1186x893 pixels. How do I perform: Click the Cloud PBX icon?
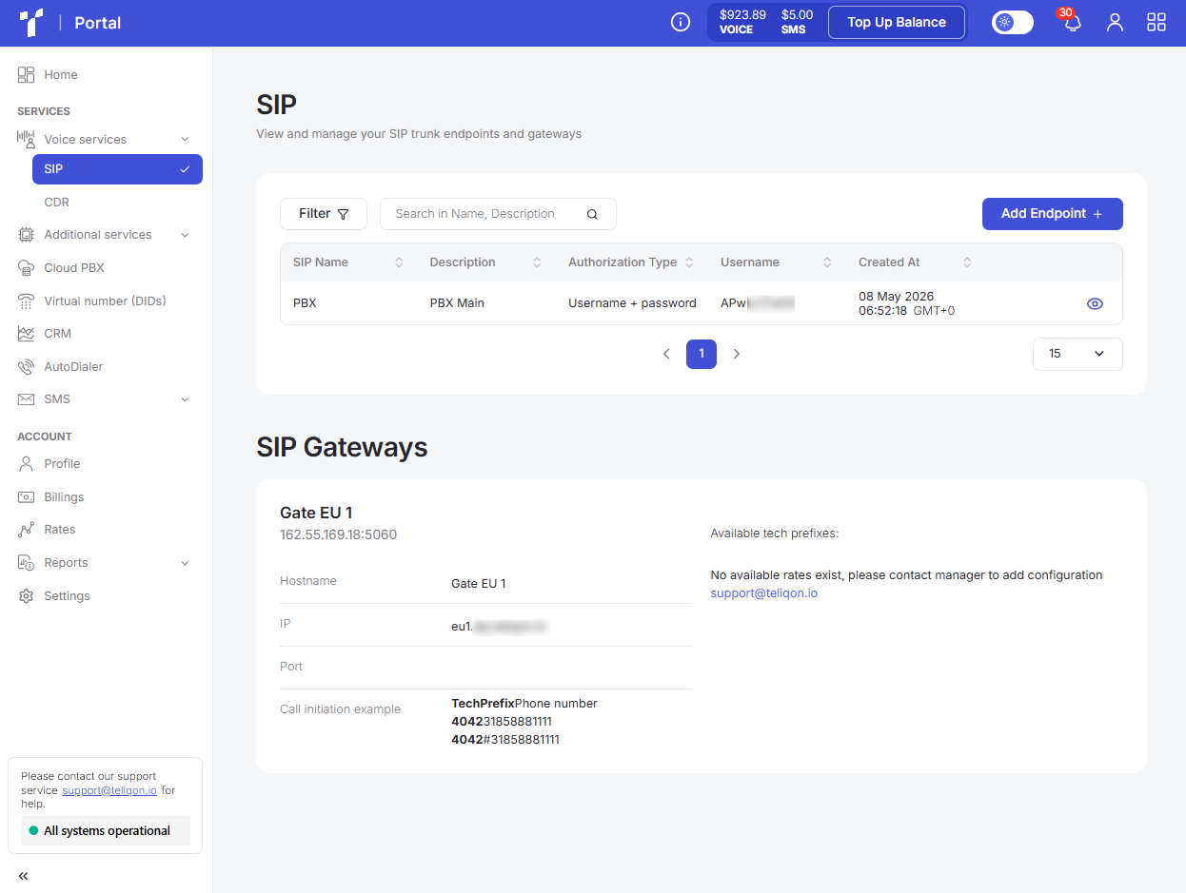(27, 268)
